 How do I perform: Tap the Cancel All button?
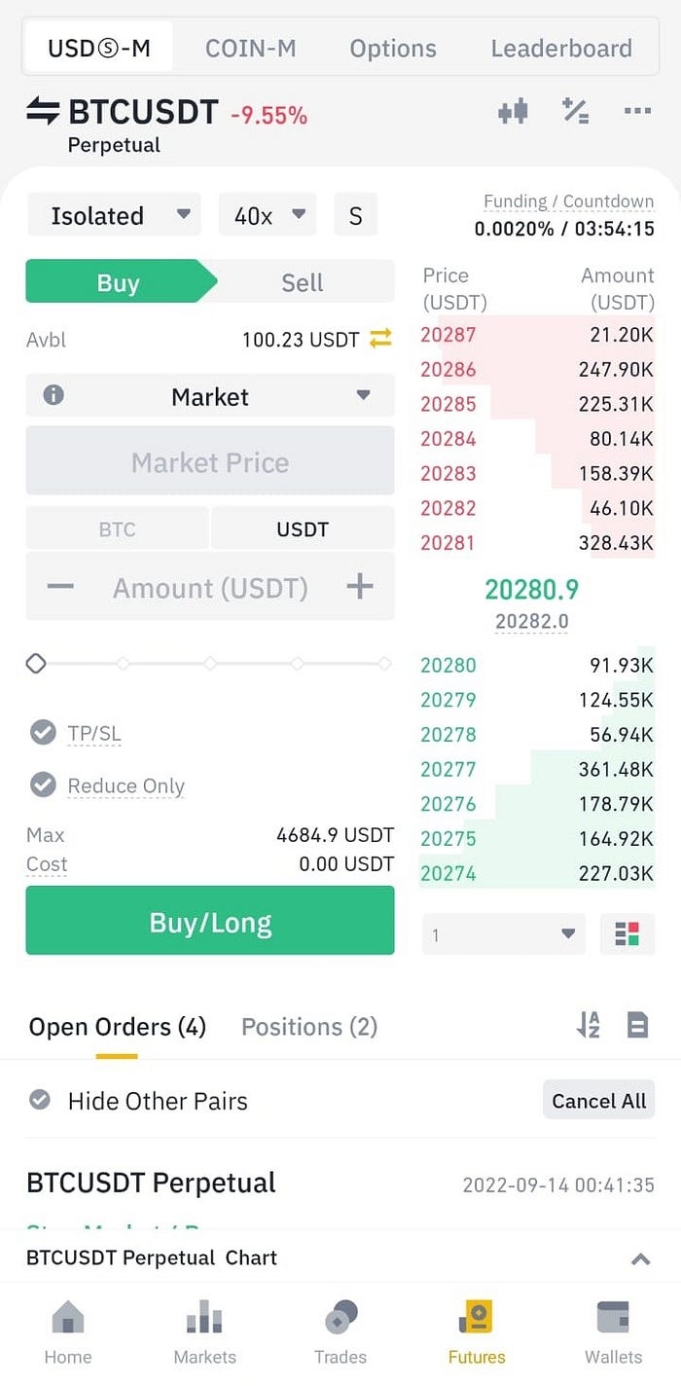coord(598,1101)
